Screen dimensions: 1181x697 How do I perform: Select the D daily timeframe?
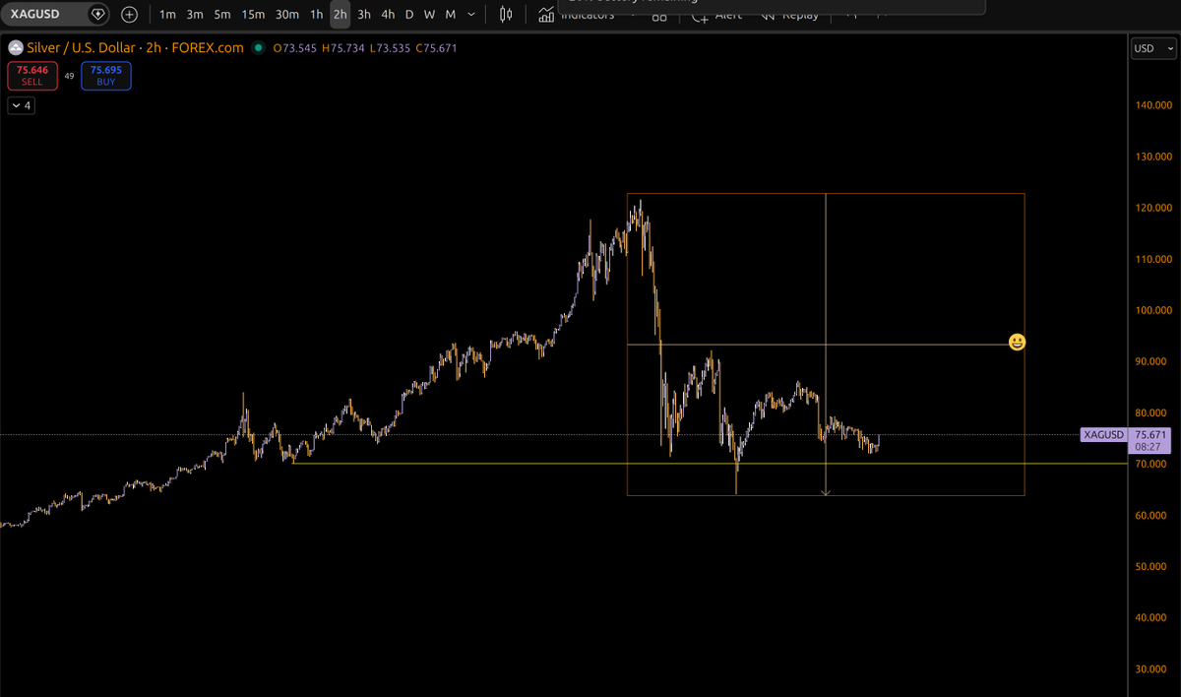coord(409,15)
